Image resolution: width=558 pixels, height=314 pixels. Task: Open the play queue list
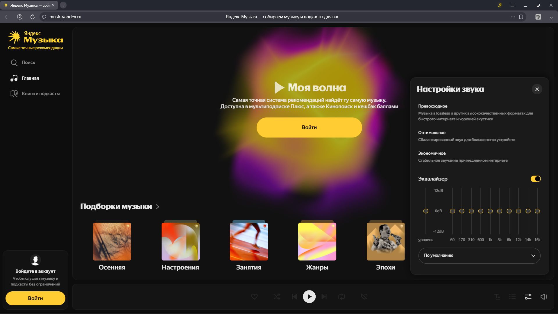pyautogui.click(x=512, y=297)
